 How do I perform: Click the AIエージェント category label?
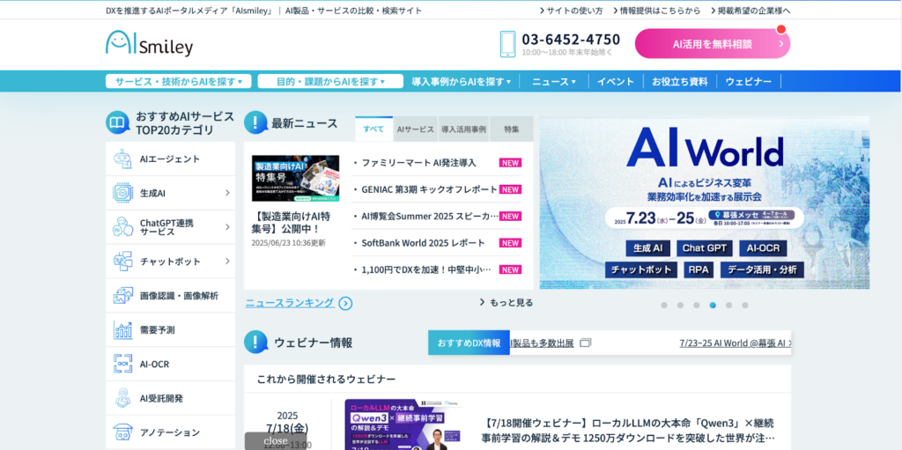click(170, 159)
